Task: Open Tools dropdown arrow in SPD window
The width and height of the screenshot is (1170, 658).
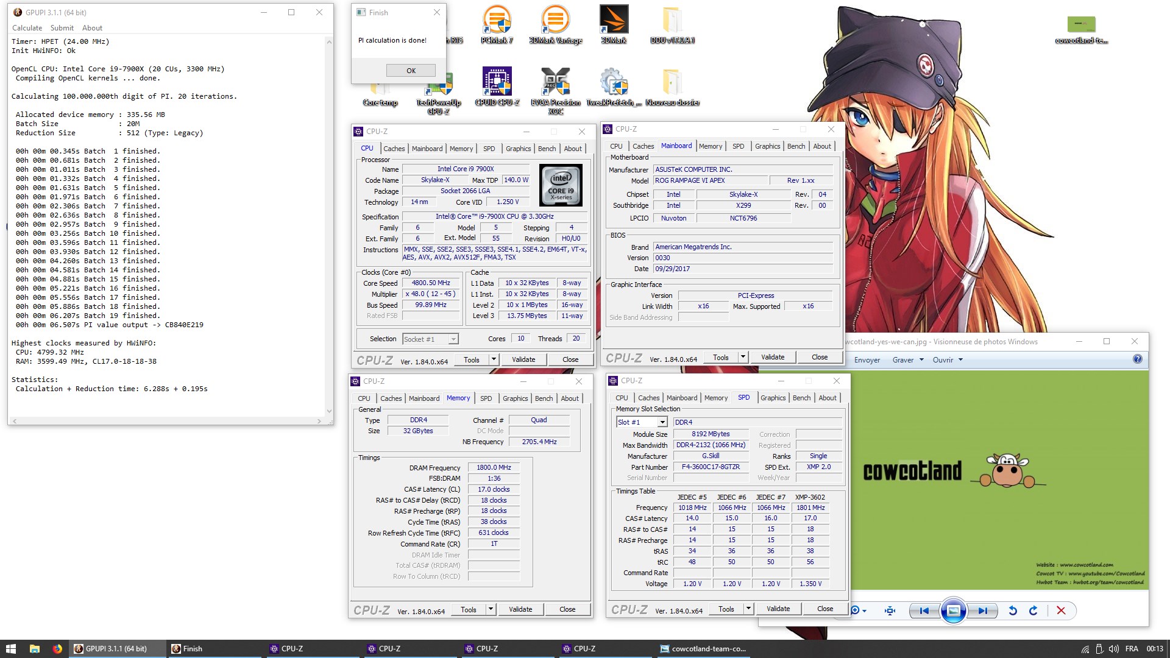Action: coord(748,609)
